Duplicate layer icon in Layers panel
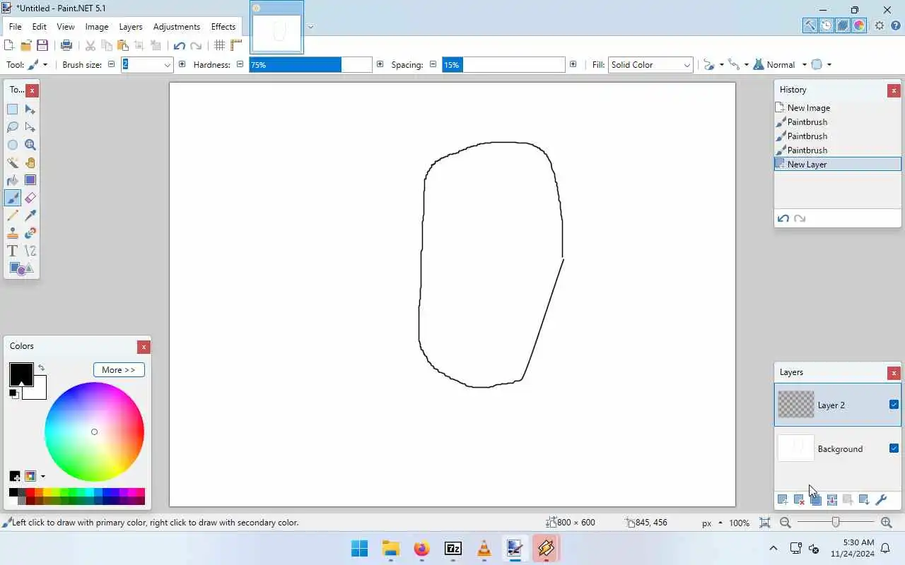The height and width of the screenshot is (565, 905). click(x=815, y=499)
